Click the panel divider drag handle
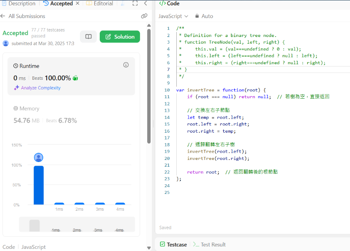This screenshot has height=251, width=350. [154, 124]
